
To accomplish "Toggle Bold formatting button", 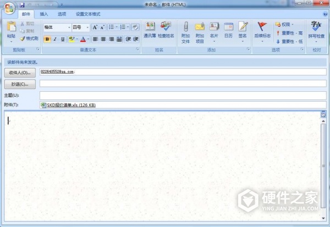I will pos(47,39).
